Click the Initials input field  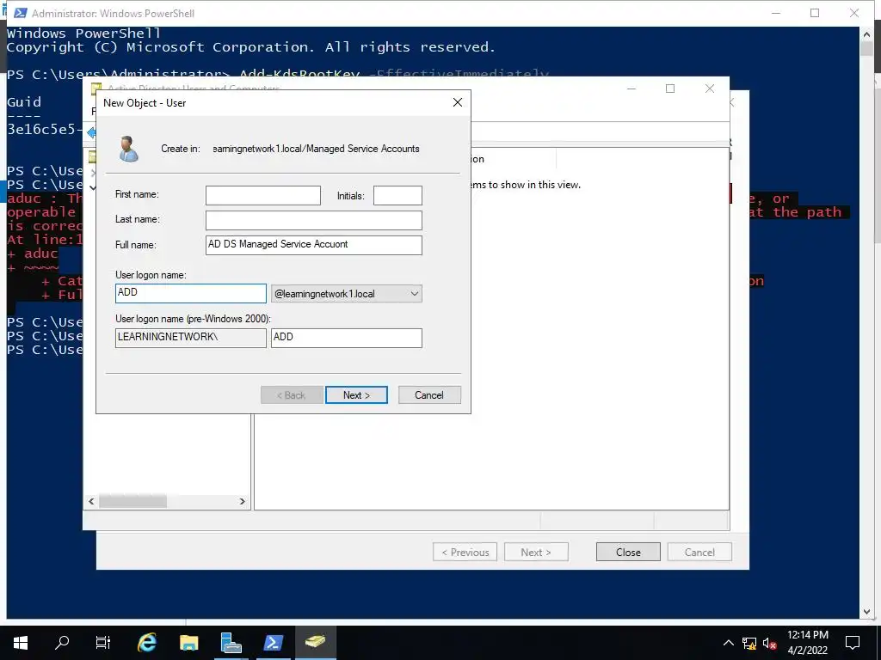click(x=397, y=195)
